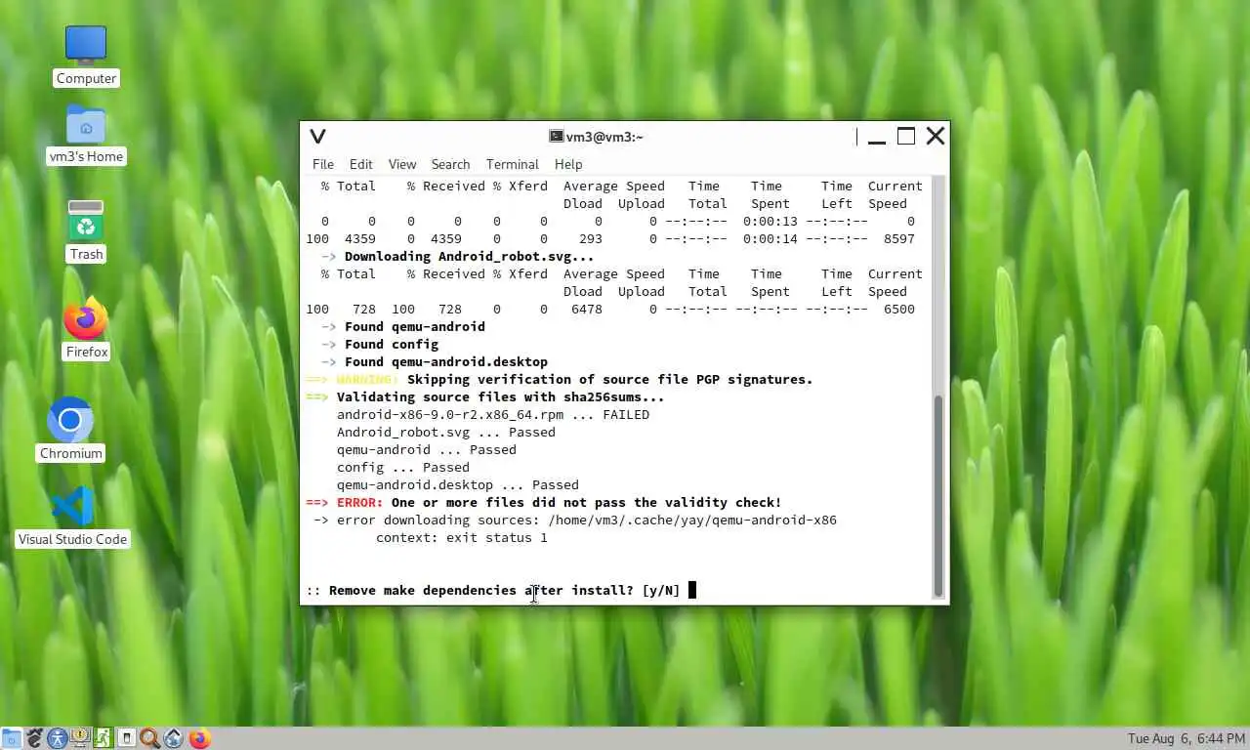Click the WARNING skipping PGP signatures line
The height and width of the screenshot is (750, 1250).
[x=560, y=380]
